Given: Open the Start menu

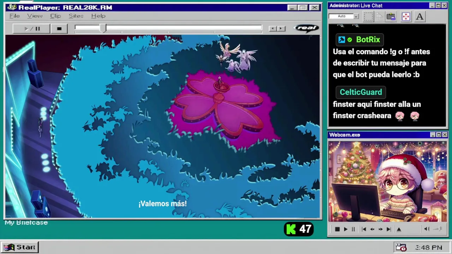Looking at the screenshot, I should pyautogui.click(x=20, y=247).
